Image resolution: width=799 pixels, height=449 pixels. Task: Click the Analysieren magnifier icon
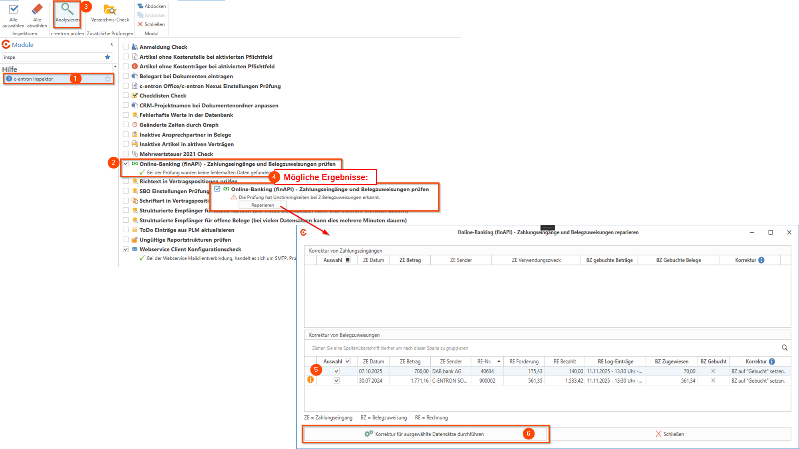[67, 9]
